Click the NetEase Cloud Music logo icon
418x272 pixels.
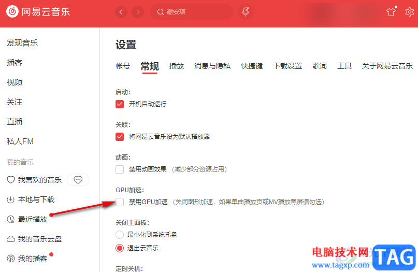pos(12,12)
